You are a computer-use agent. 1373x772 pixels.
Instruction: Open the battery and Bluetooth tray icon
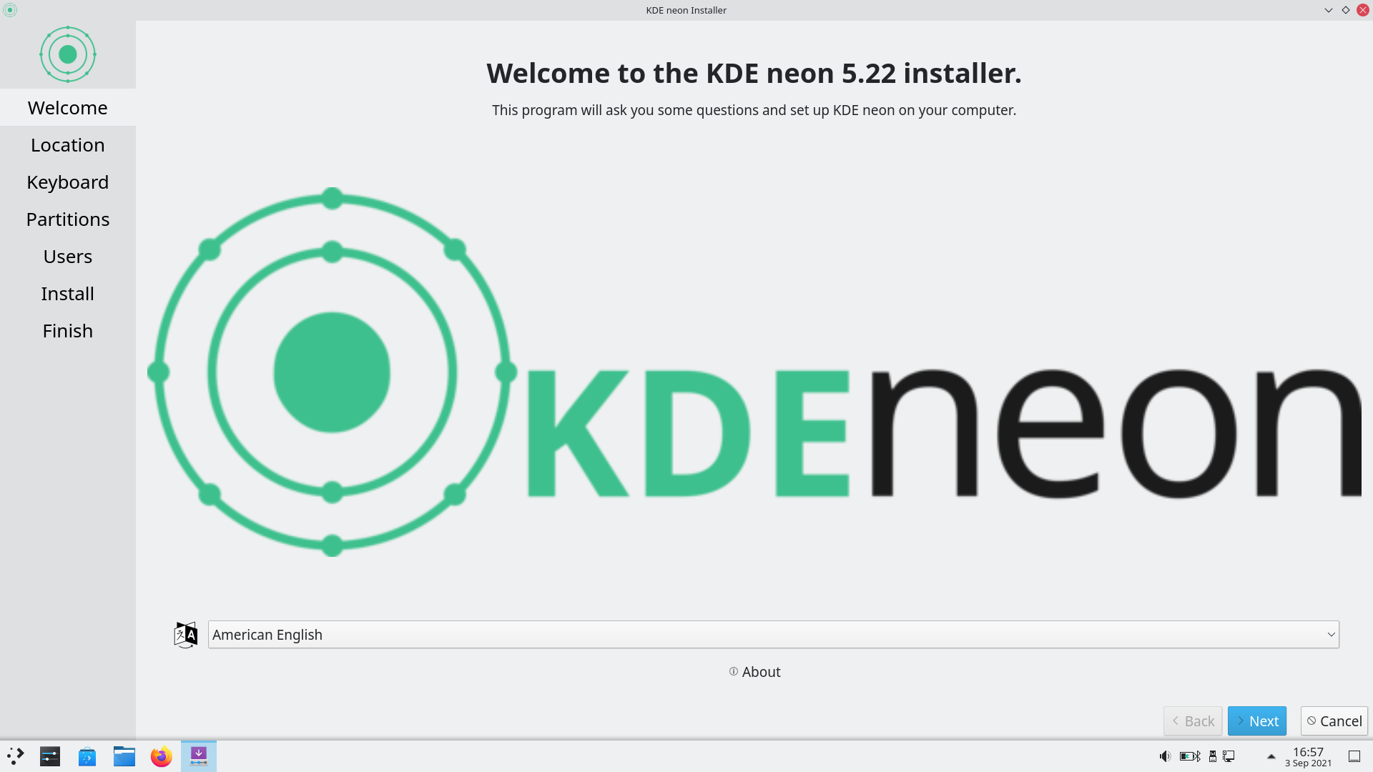pyautogui.click(x=1190, y=756)
